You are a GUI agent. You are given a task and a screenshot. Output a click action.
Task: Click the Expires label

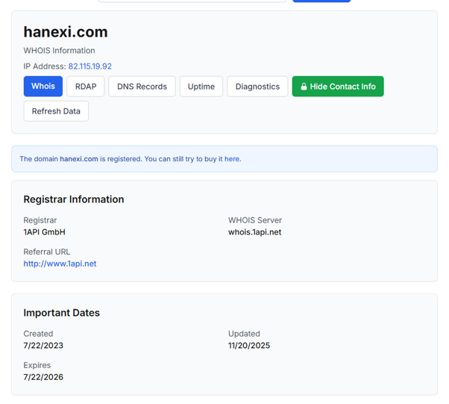point(37,365)
